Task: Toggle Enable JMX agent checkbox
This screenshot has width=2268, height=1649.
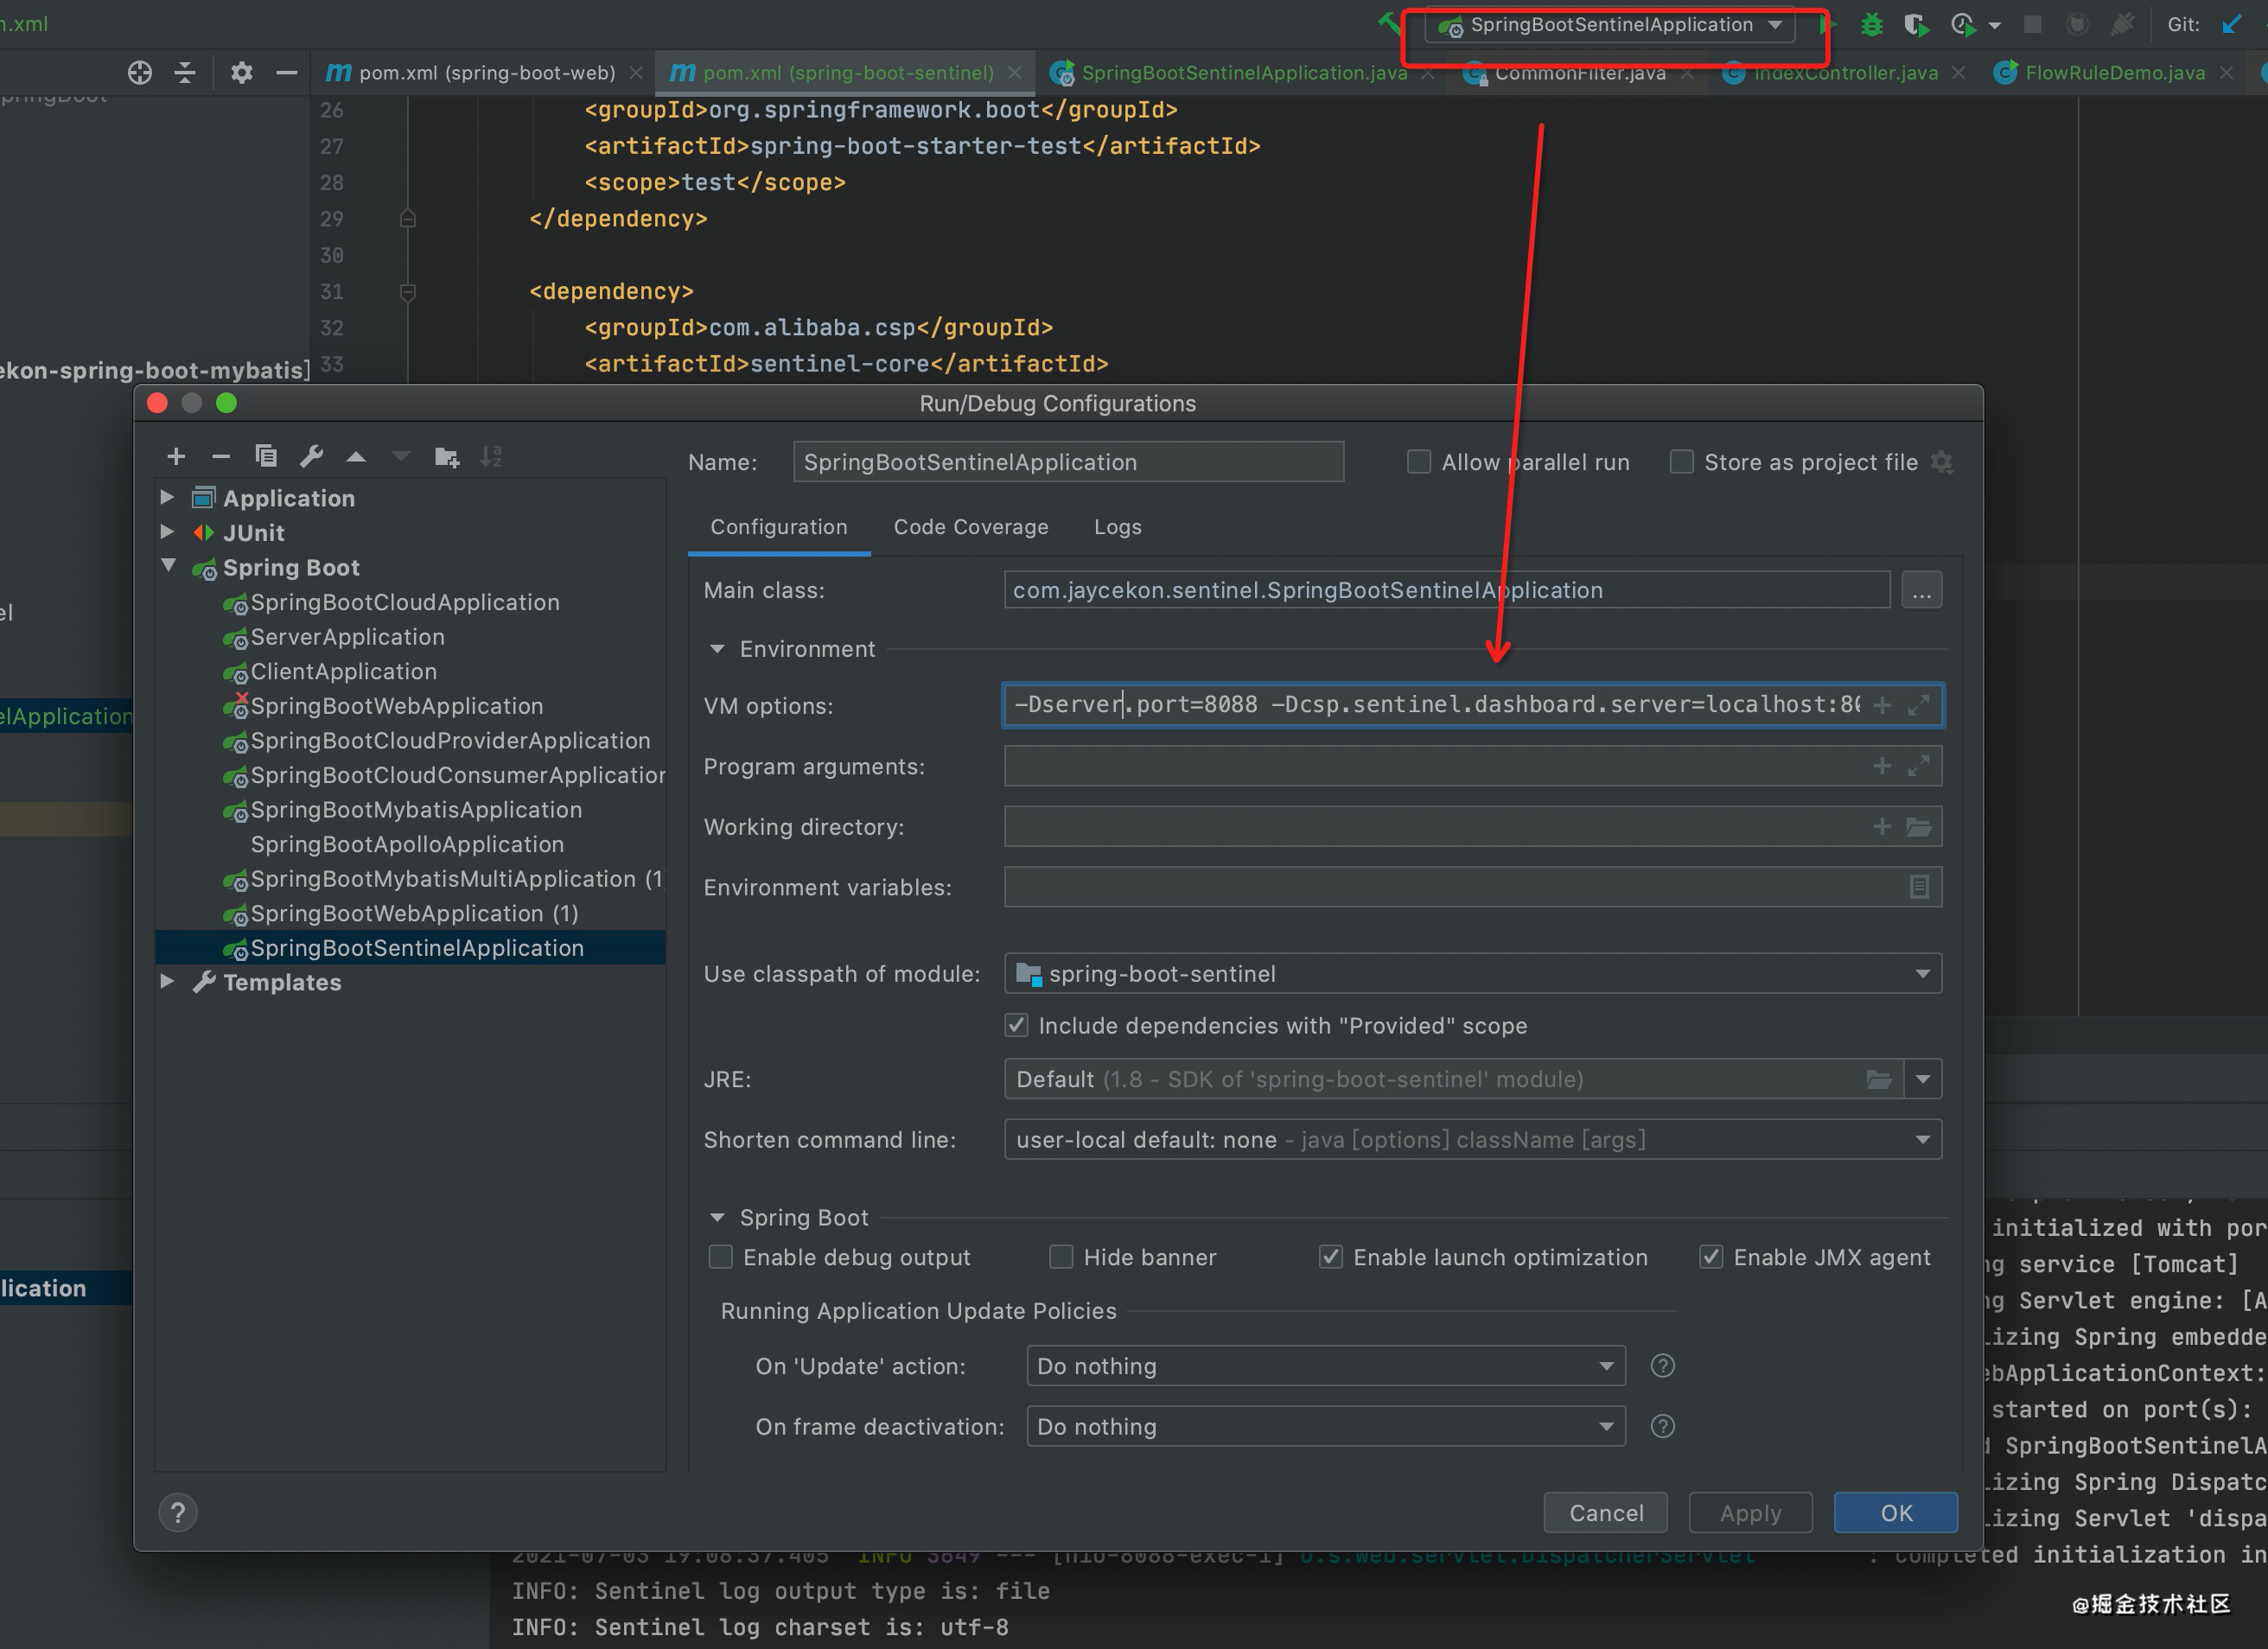Action: (1711, 1257)
